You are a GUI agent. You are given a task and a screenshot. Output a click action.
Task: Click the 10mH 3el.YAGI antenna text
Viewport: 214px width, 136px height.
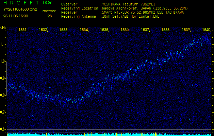pos(131,17)
